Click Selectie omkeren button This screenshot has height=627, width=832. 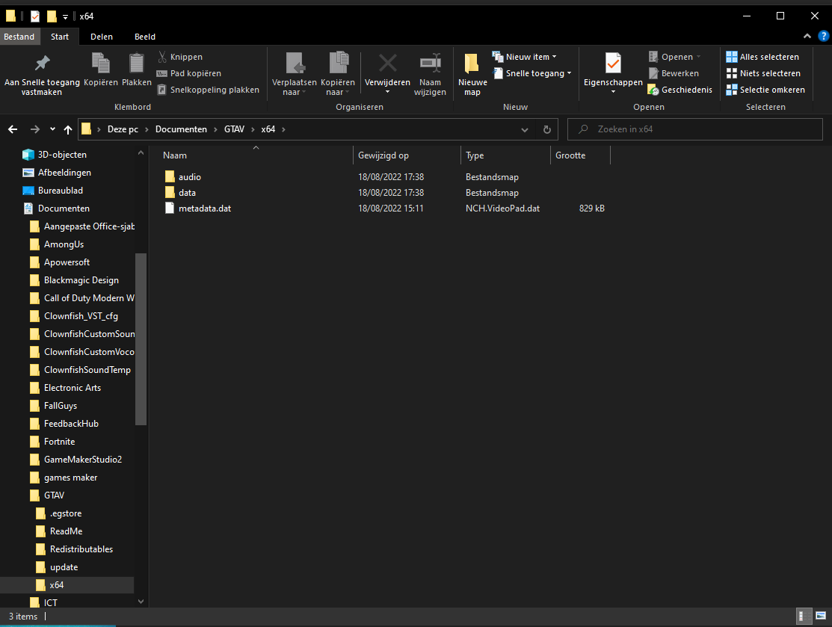[765, 90]
